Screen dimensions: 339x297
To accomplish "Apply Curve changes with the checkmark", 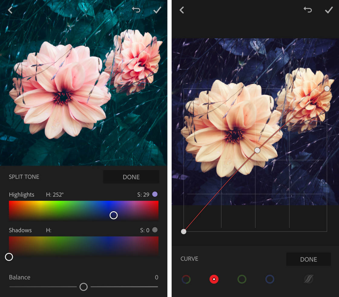I will [x=329, y=10].
